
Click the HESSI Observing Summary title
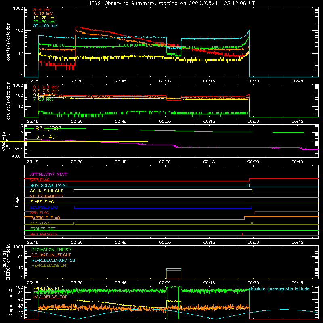(x=171, y=4)
